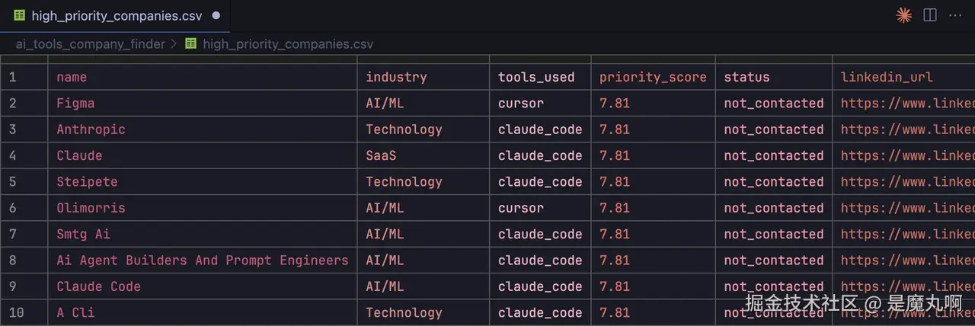
Task: Select the Ai Agent Builders And Prompt Engineers cell
Action: (202, 260)
